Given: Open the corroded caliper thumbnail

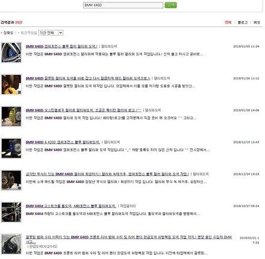Looking at the screenshot, I should pyautogui.click(x=11, y=180).
